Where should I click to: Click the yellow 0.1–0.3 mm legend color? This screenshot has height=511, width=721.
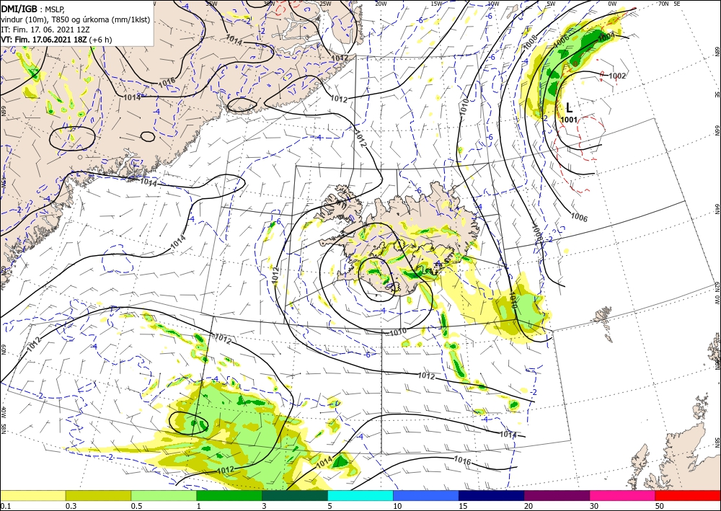pos(32,495)
